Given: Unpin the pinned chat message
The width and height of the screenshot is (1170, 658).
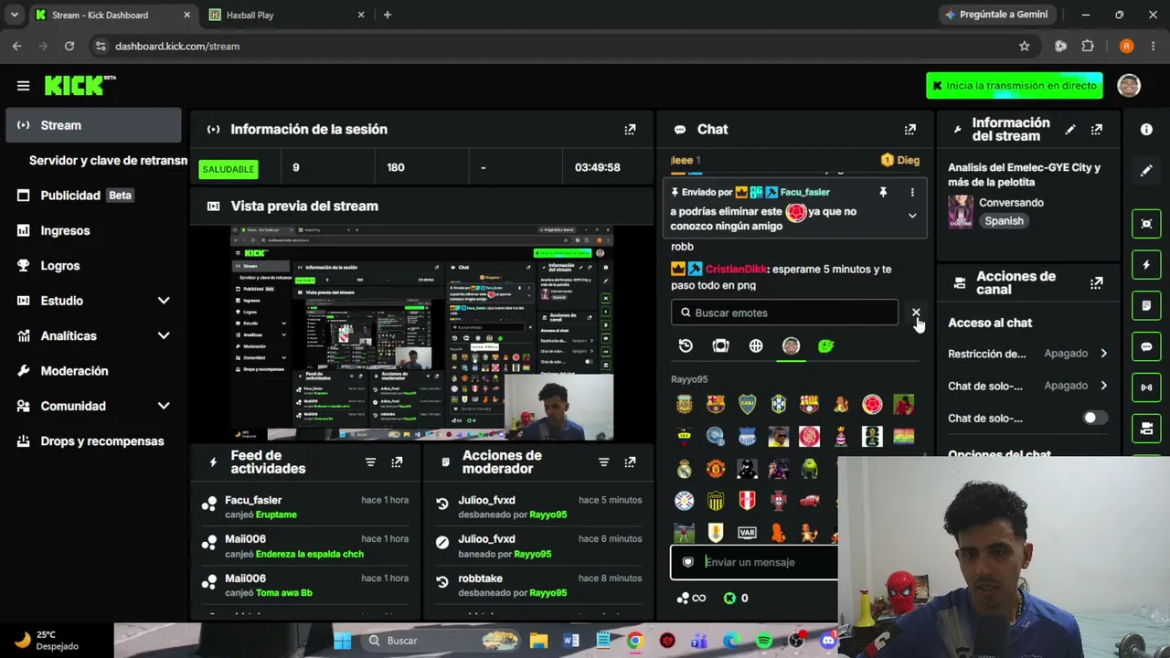Looking at the screenshot, I should click(x=883, y=192).
